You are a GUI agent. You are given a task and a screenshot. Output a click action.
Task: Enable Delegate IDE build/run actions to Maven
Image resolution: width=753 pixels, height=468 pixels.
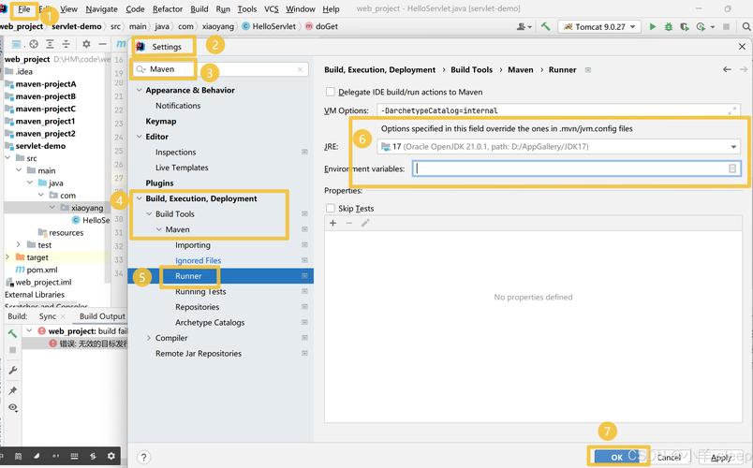coord(330,92)
